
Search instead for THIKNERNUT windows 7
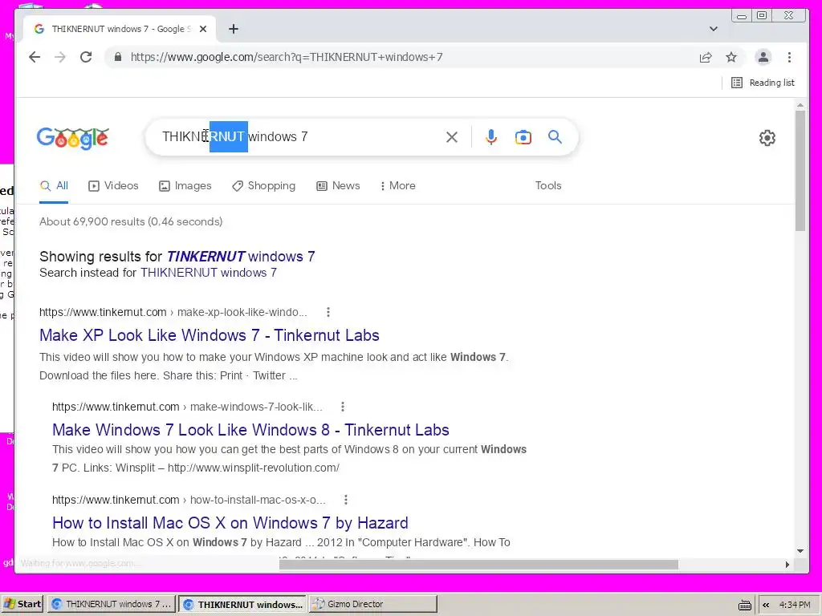click(208, 273)
